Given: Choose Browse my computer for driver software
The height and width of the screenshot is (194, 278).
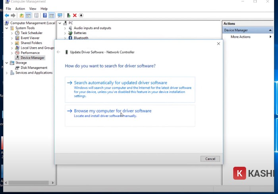Looking at the screenshot, I should 112,111.
